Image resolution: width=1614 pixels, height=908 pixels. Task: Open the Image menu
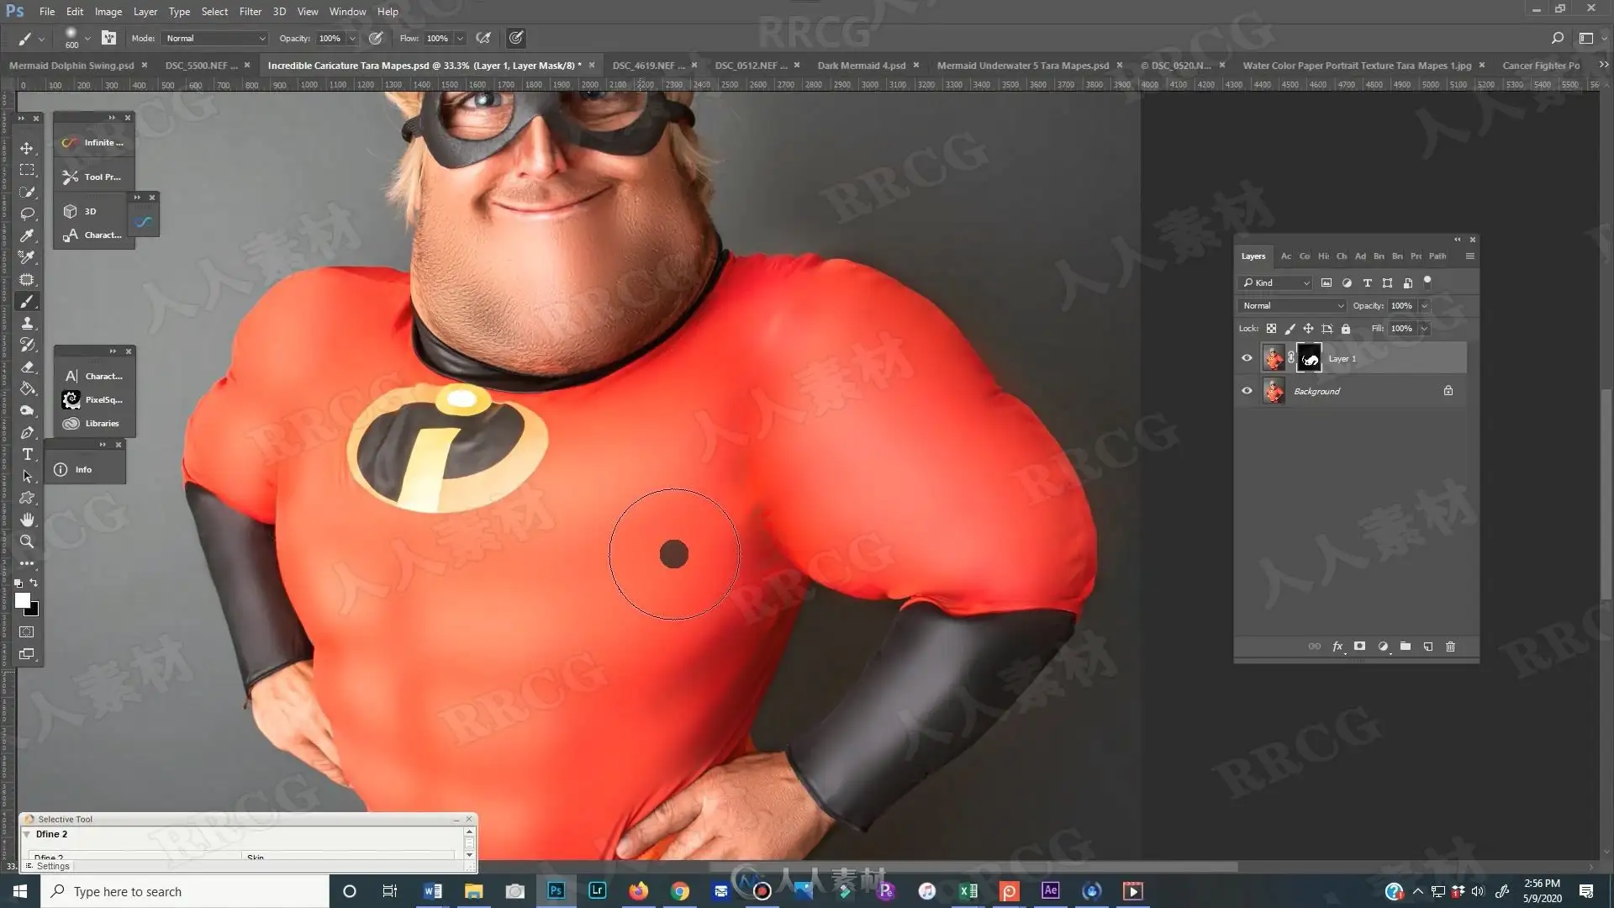pyautogui.click(x=108, y=12)
